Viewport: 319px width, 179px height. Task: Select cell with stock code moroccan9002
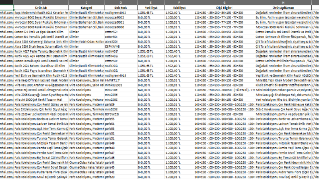click(121, 17)
